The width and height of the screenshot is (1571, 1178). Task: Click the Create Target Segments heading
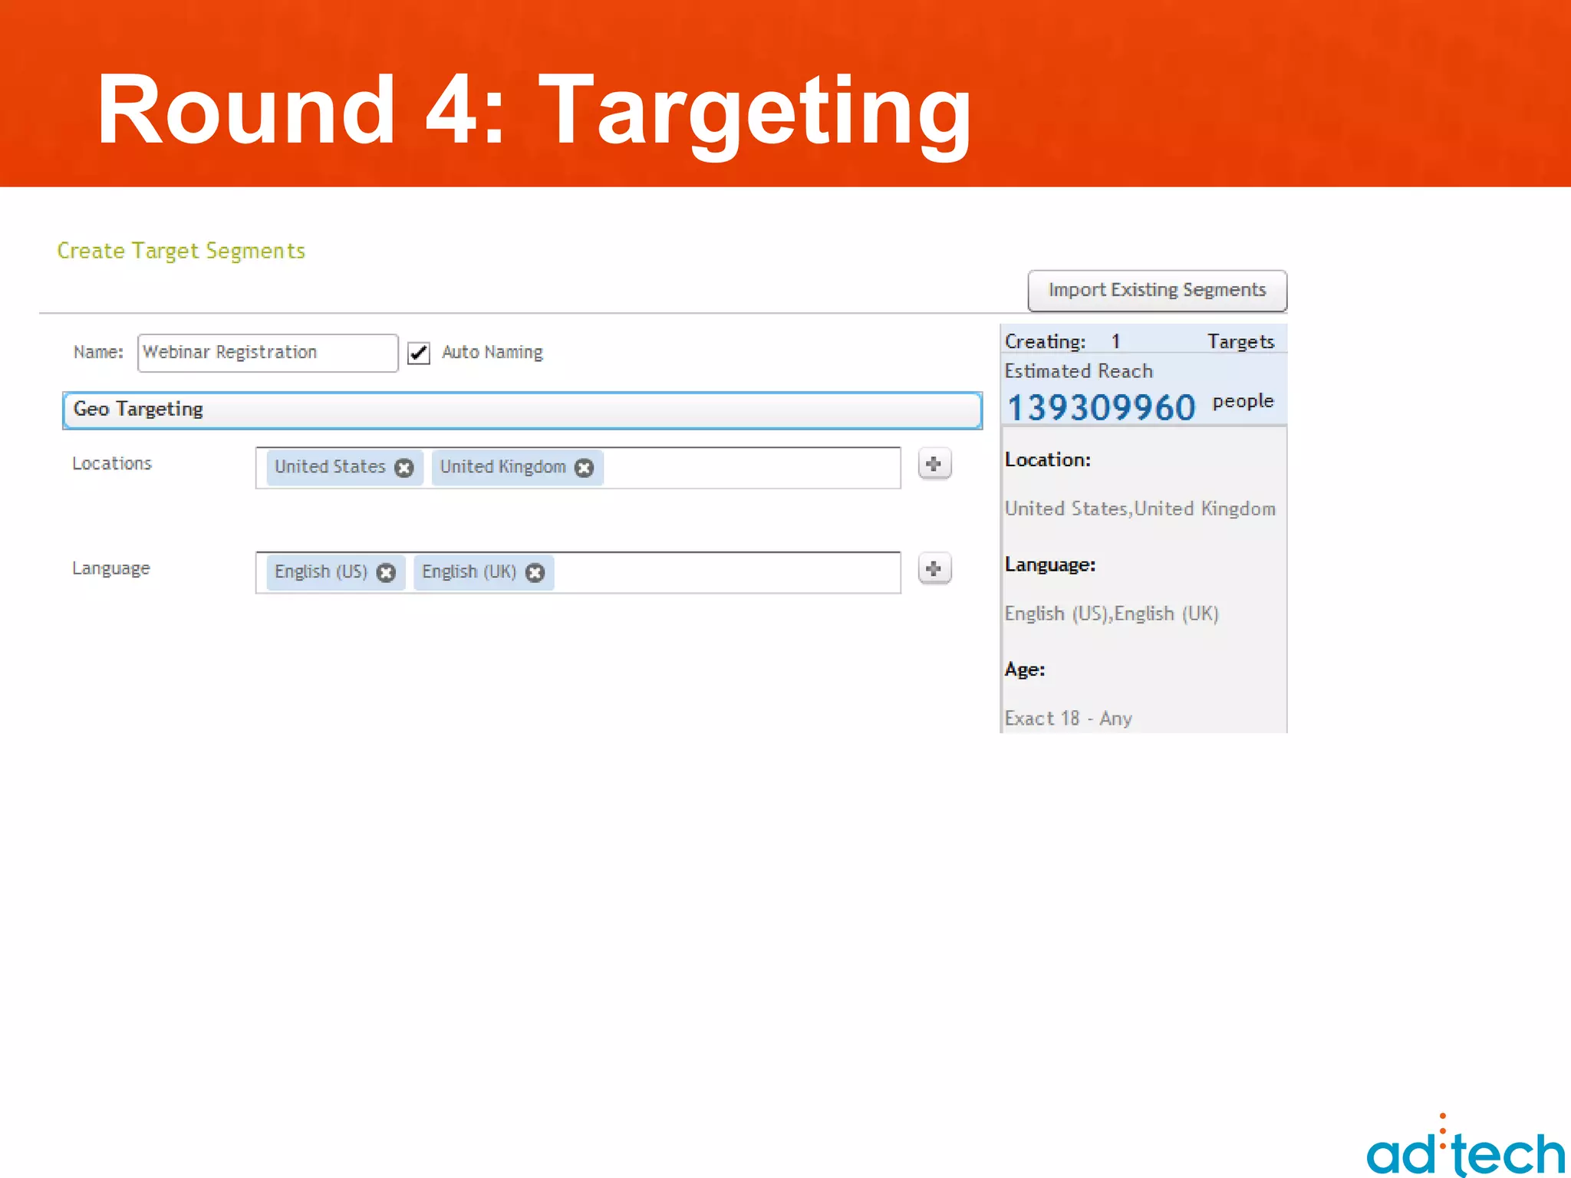click(x=181, y=252)
